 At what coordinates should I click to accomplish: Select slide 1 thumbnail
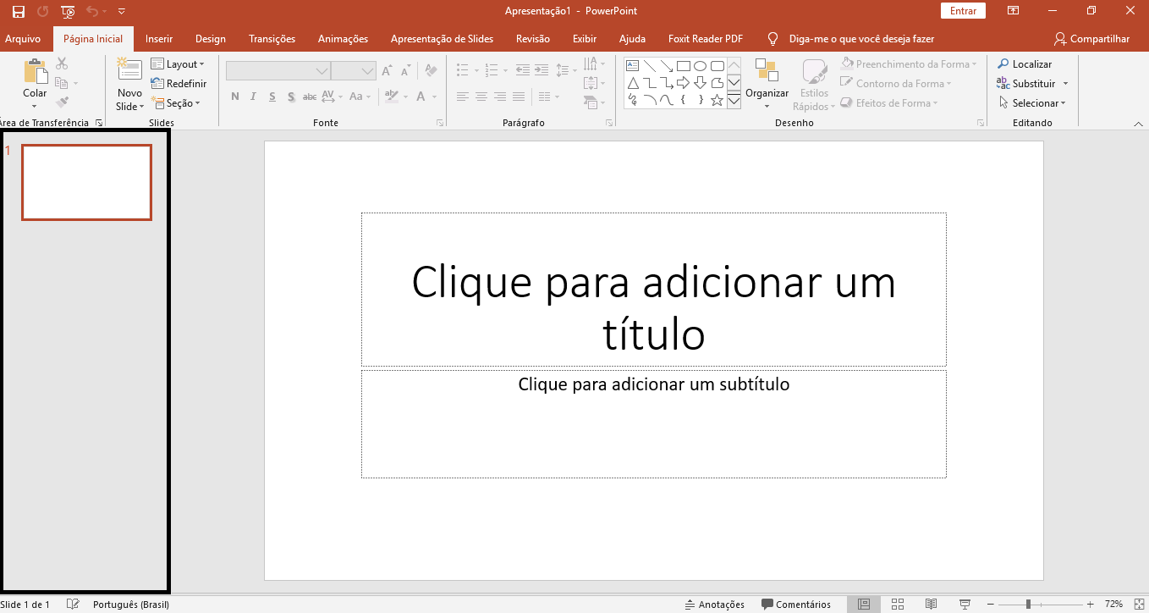[x=86, y=182]
